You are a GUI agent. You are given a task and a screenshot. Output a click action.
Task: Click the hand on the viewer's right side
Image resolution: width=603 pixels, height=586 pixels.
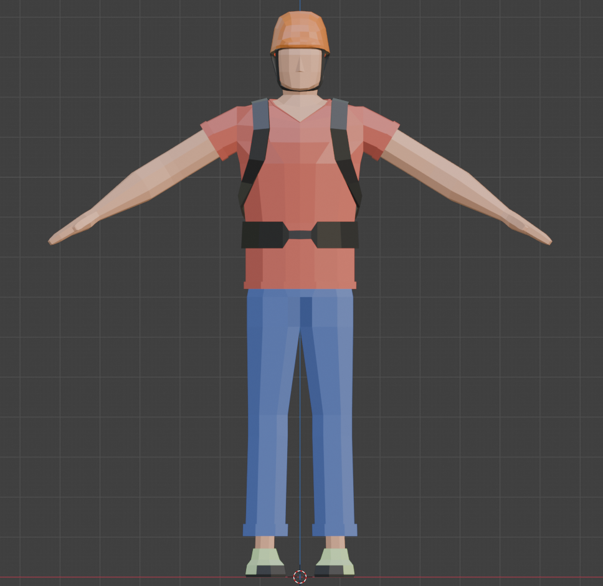pyautogui.click(x=528, y=228)
